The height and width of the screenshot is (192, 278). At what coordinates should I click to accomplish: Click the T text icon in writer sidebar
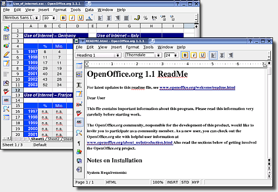pyautogui.click(x=79, y=85)
